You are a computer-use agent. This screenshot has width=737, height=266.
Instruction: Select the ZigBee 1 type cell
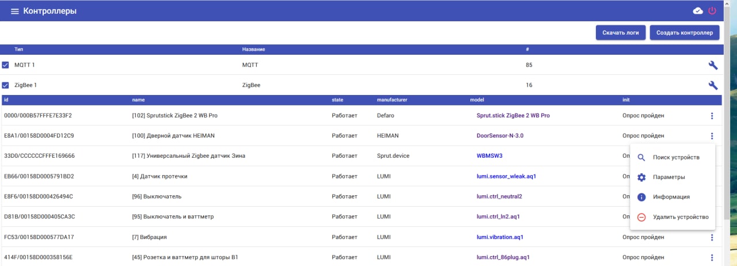point(26,85)
